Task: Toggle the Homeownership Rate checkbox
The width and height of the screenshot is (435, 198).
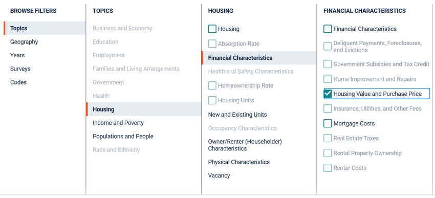Action: (212, 85)
